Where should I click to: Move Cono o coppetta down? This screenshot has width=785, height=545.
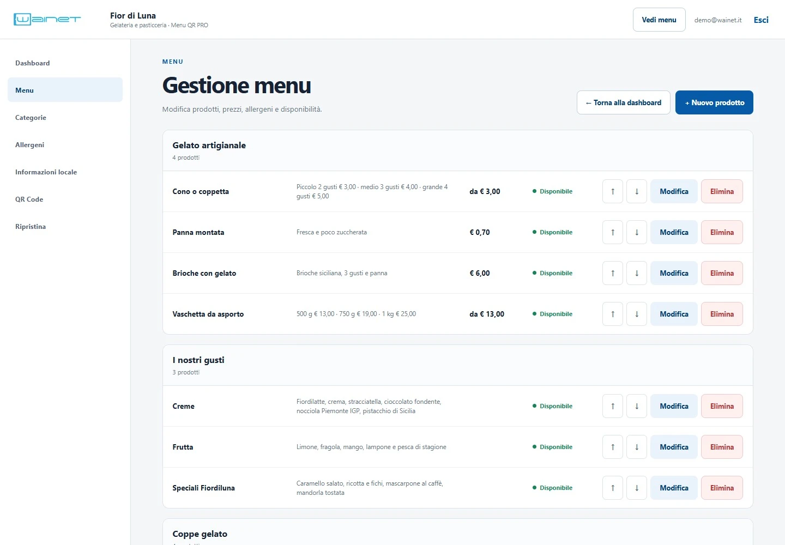tap(637, 191)
